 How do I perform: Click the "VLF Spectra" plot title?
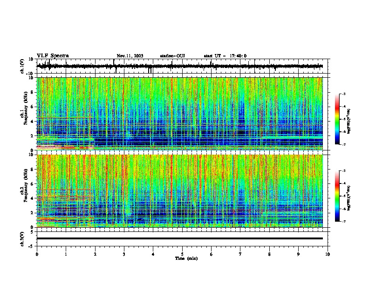[x=53, y=56]
